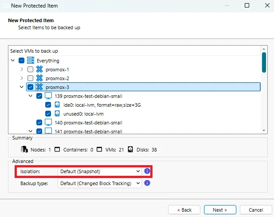Click the VM tree vertical scrollbar thumb
274x217 pixels.
[264, 62]
